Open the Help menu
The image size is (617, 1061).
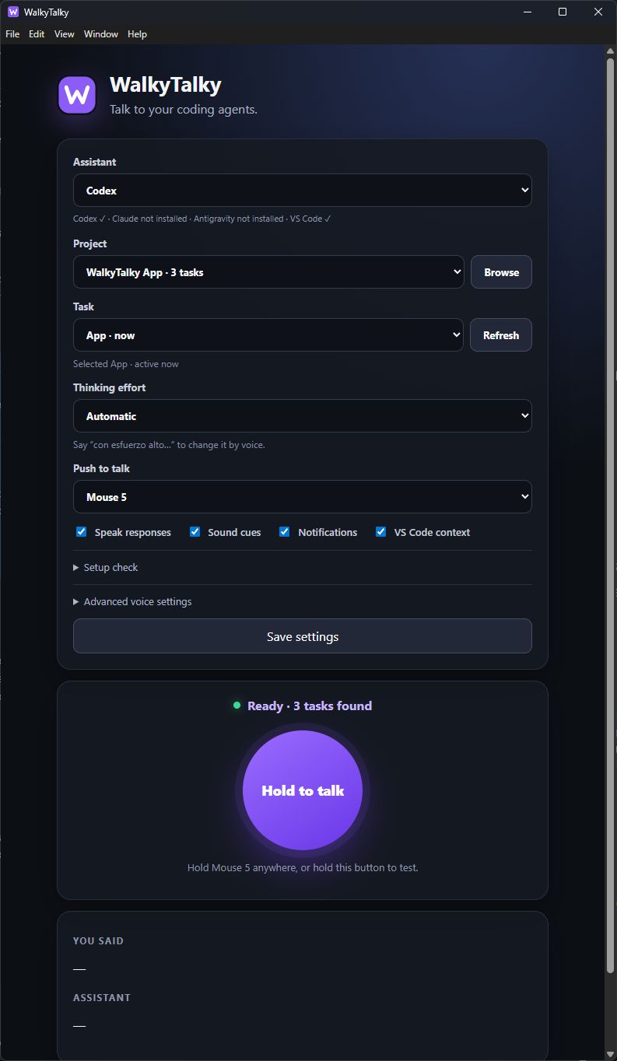click(x=137, y=34)
